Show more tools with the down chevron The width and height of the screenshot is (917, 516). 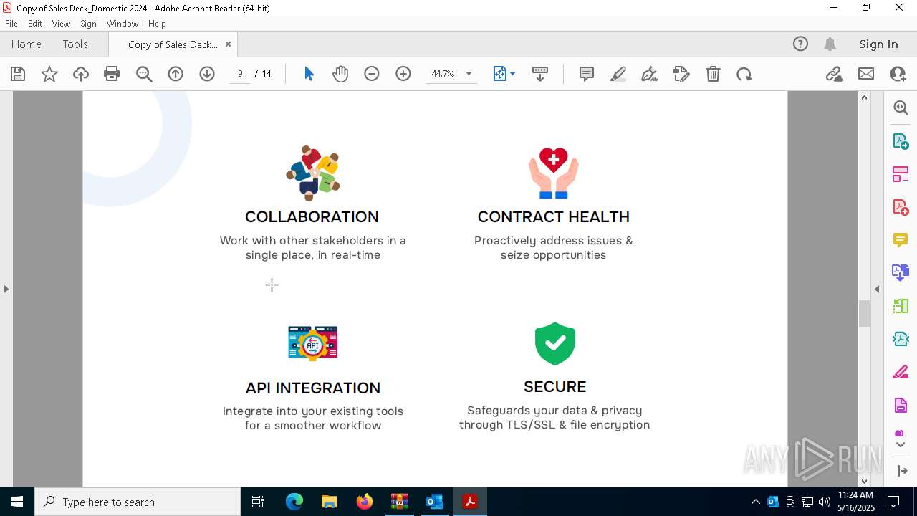pyautogui.click(x=901, y=445)
